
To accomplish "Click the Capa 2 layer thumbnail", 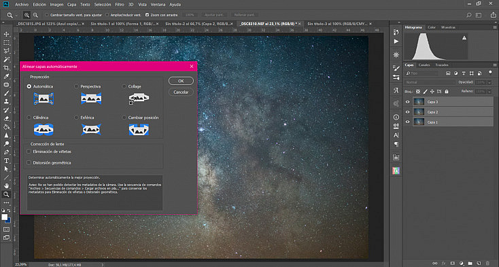I will tap(419, 112).
